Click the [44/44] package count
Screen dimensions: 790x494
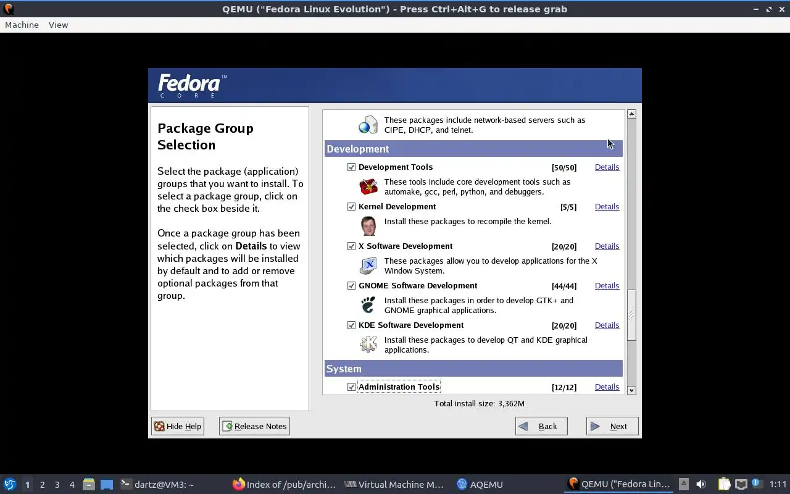tap(564, 286)
